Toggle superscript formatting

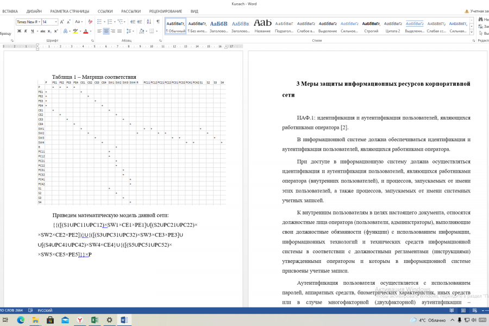56,31
